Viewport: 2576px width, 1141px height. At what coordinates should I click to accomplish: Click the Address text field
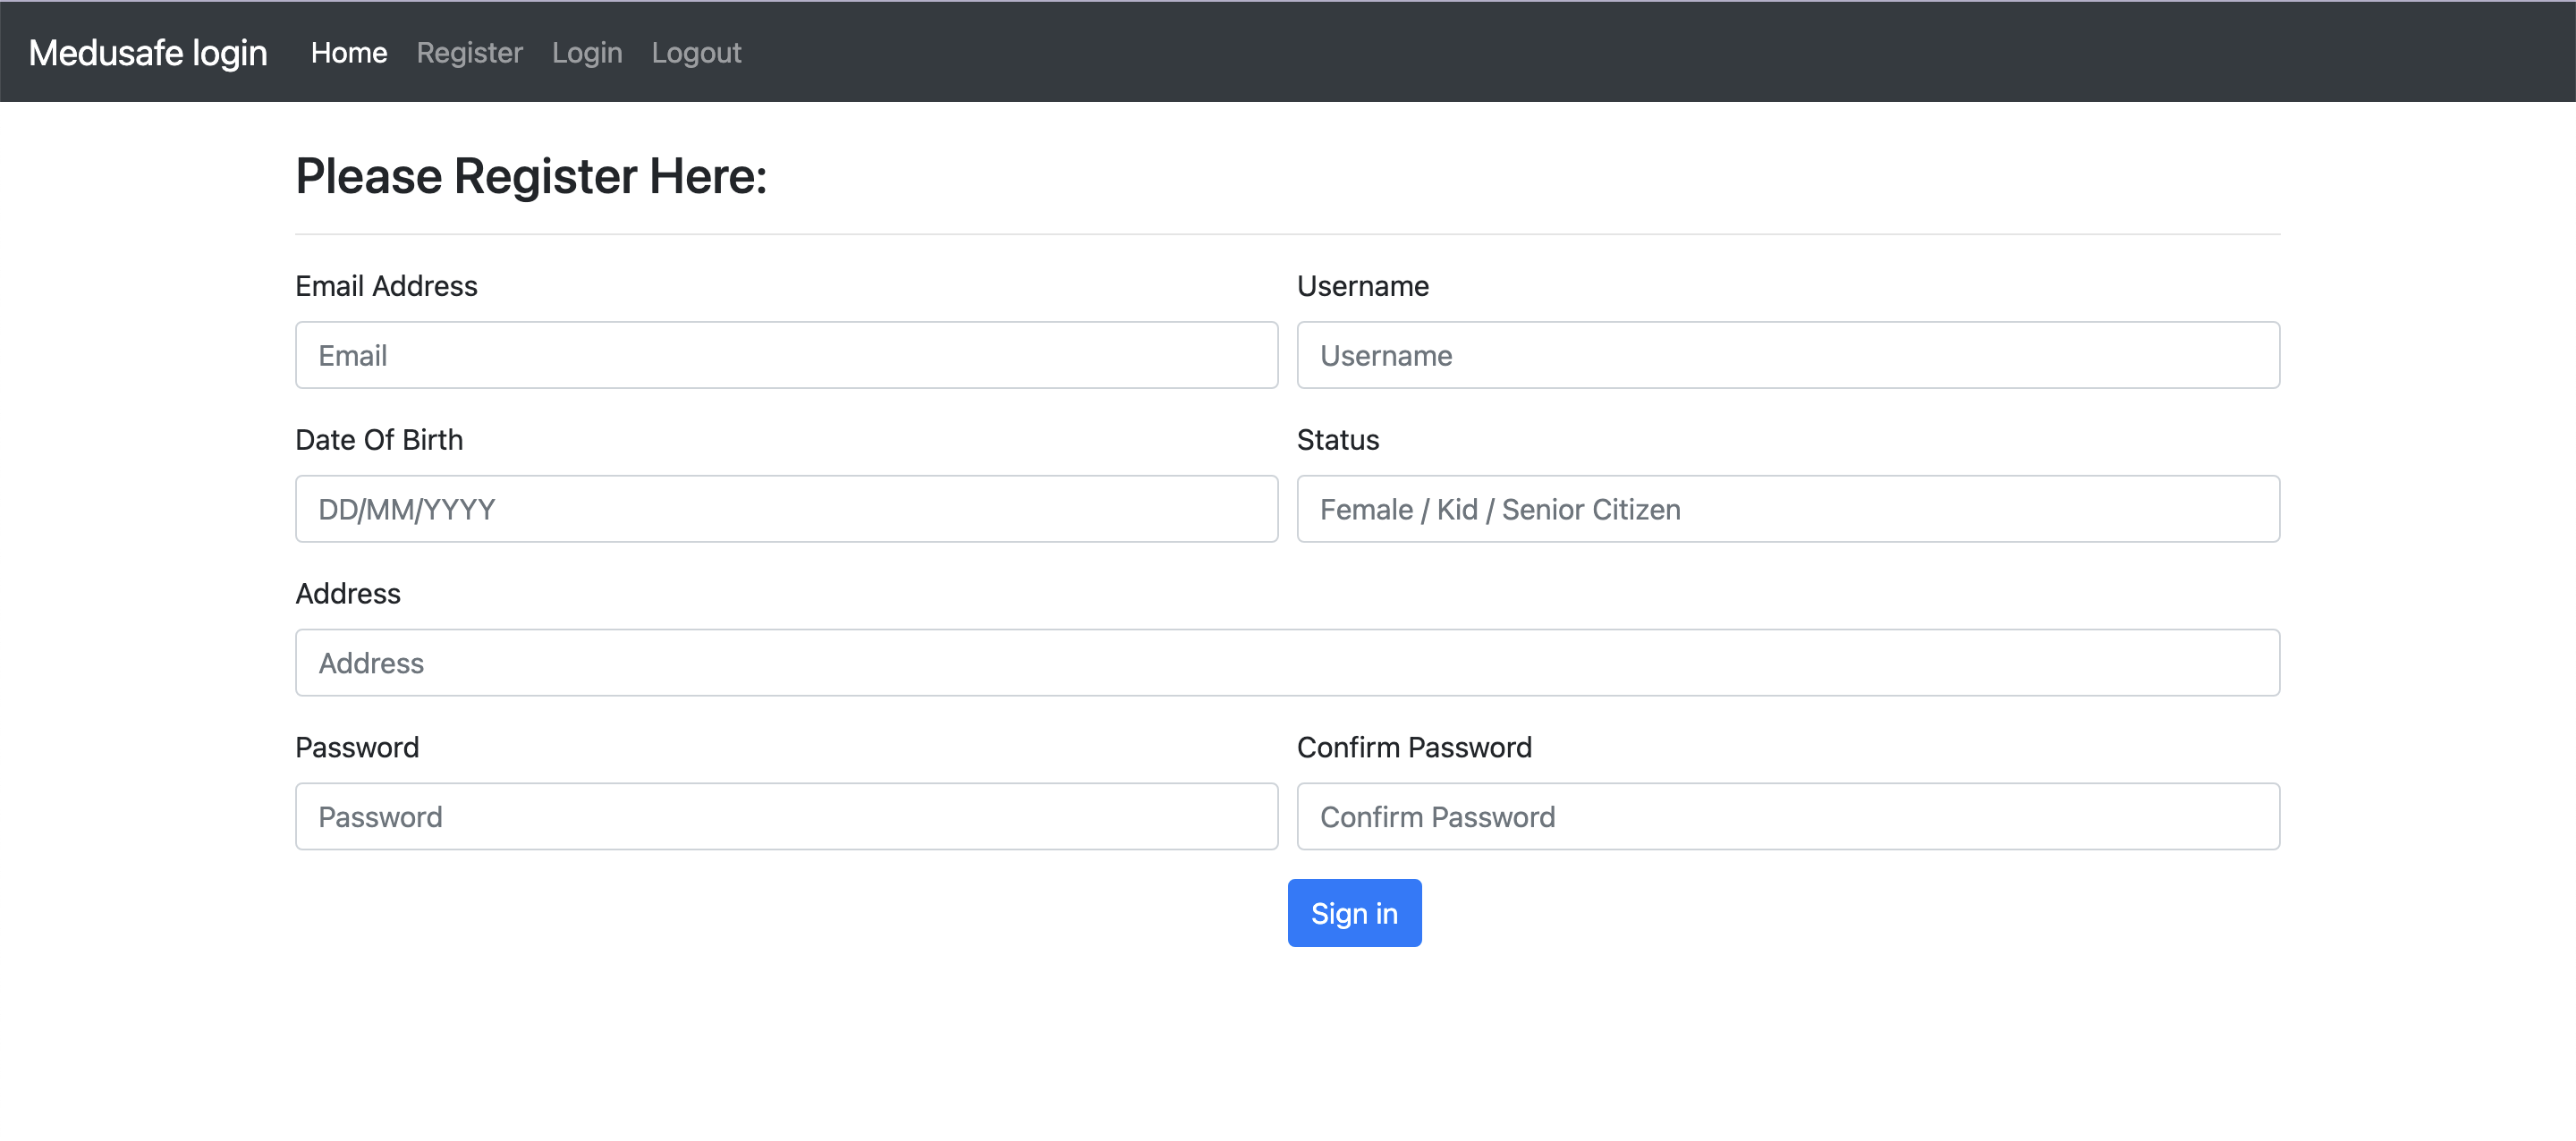1287,663
